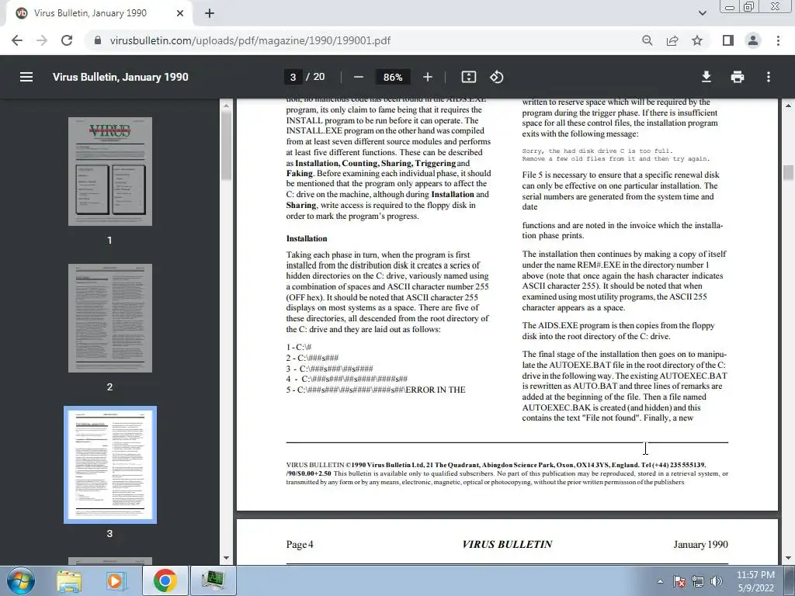This screenshot has height=596, width=795.
Task: Open tab search dropdown chevron
Action: point(702,13)
